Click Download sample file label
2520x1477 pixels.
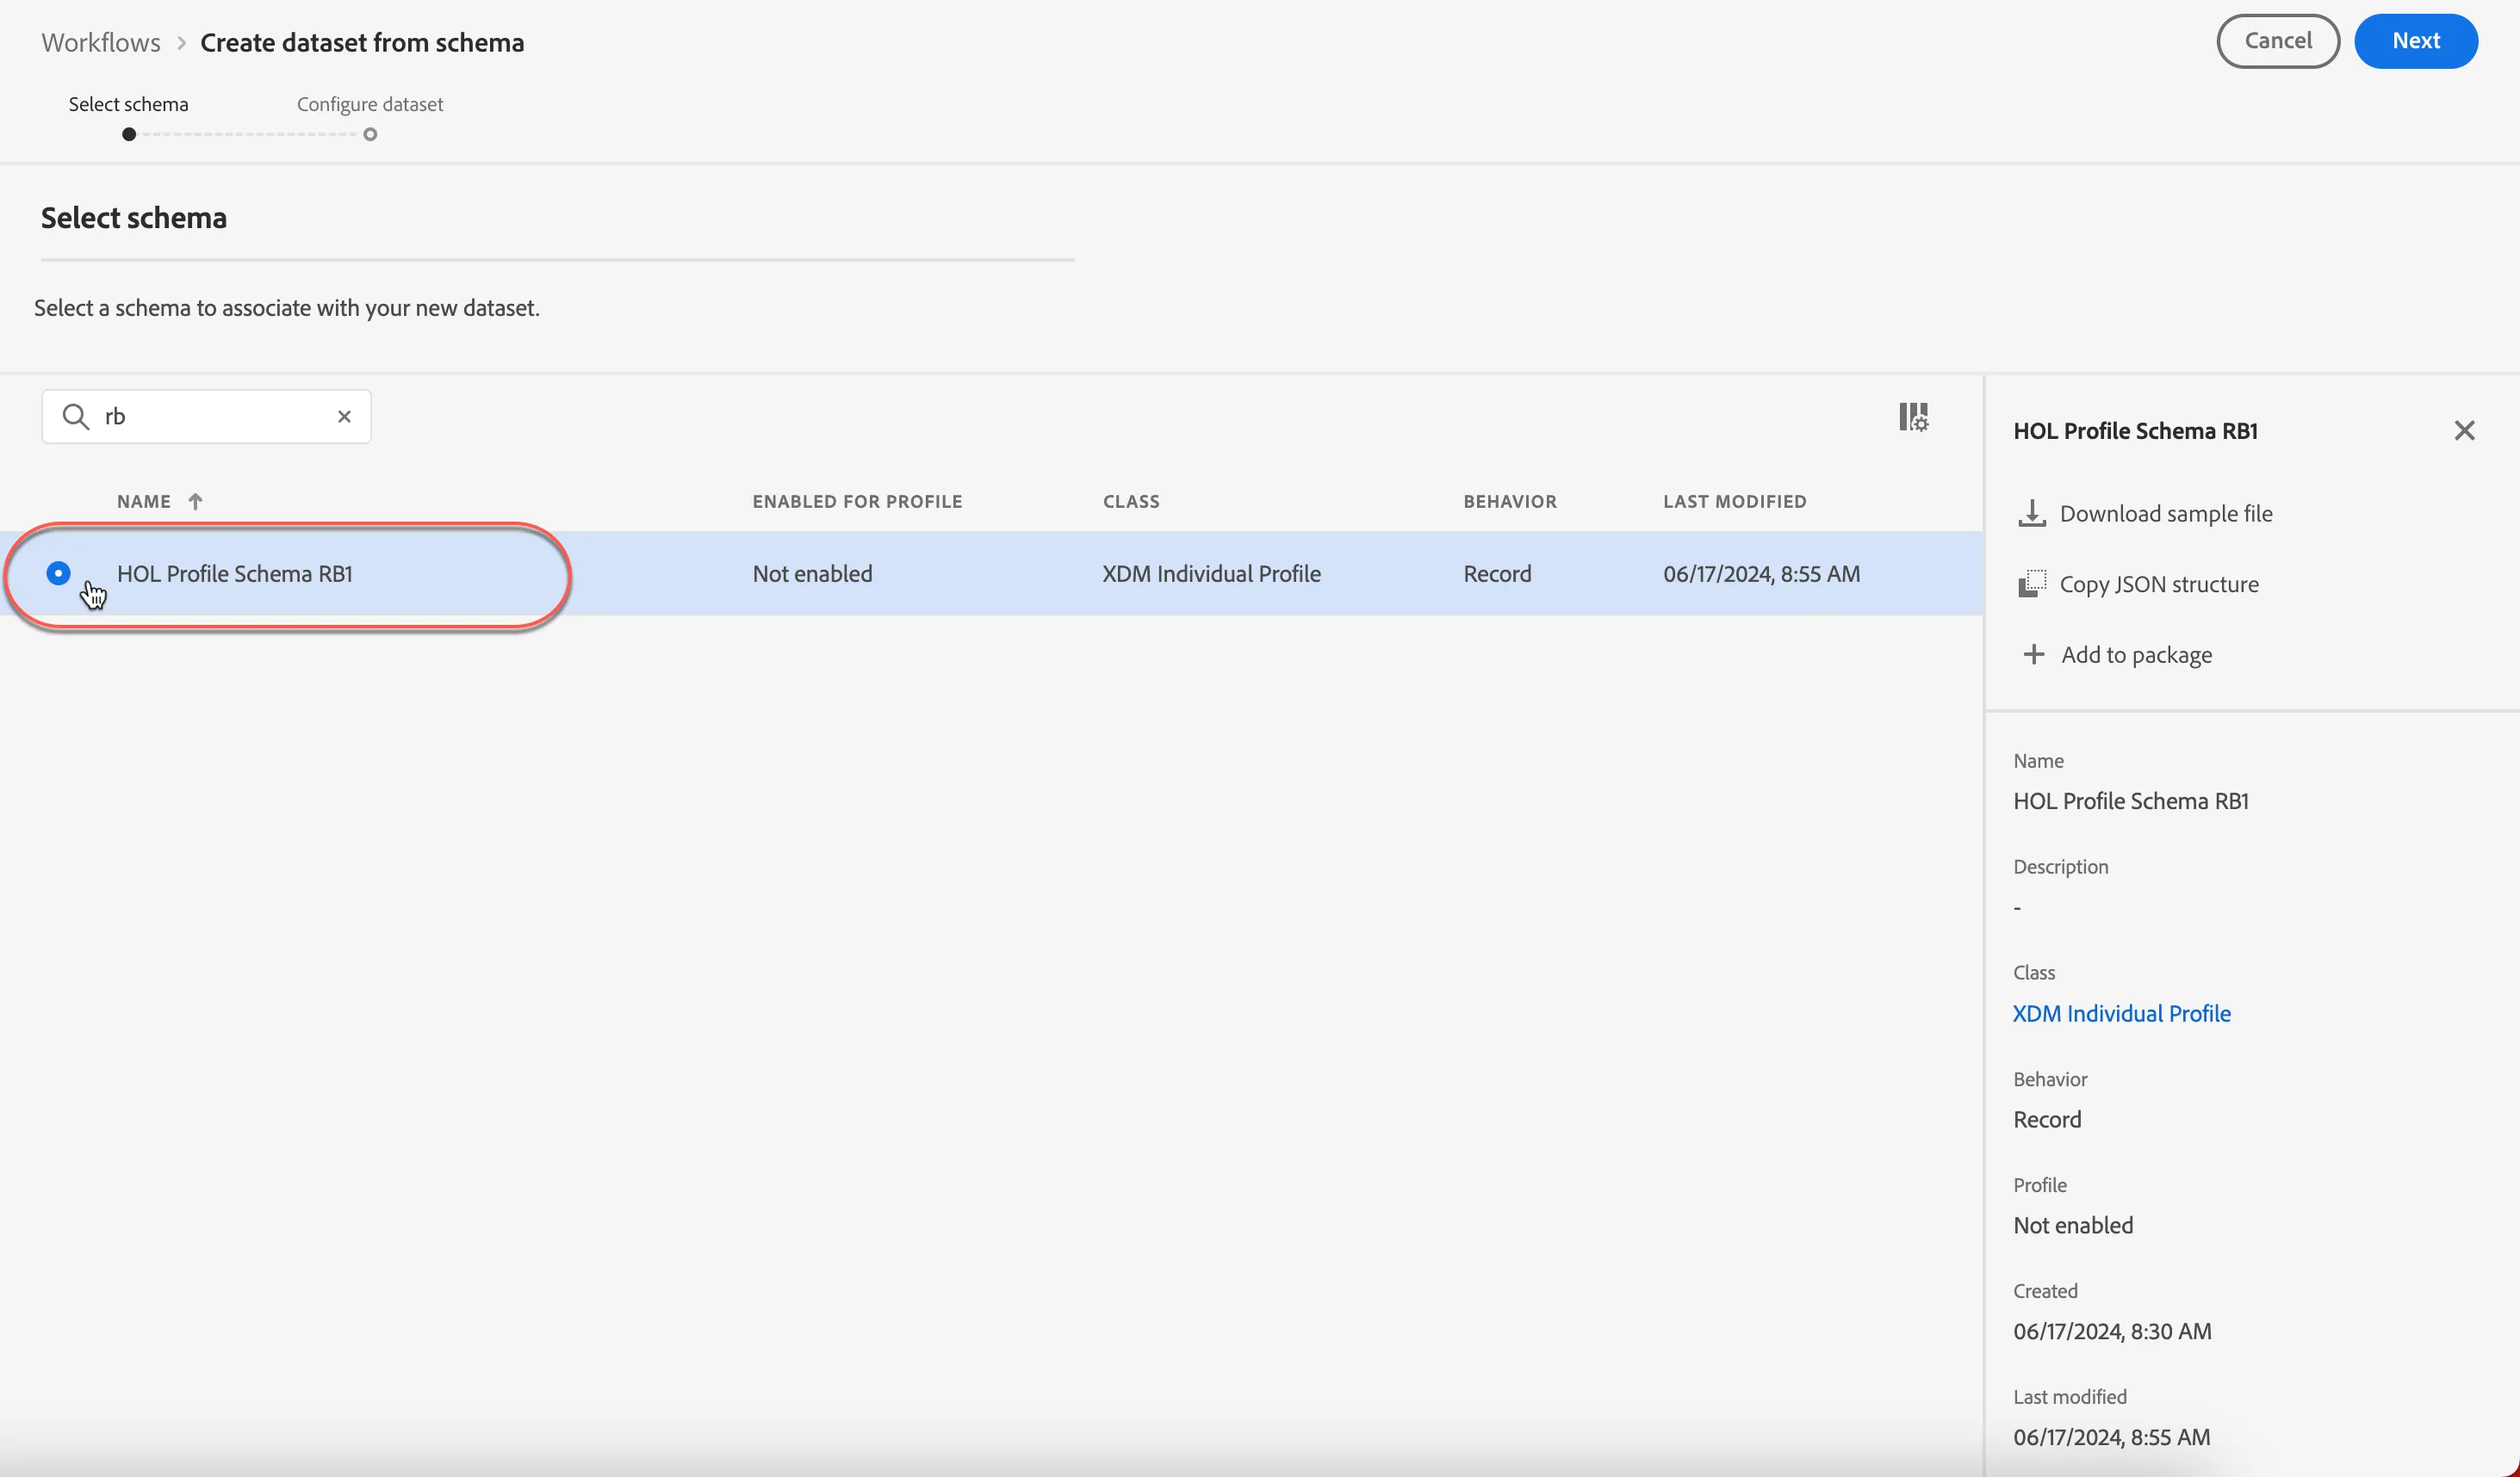pos(2166,514)
